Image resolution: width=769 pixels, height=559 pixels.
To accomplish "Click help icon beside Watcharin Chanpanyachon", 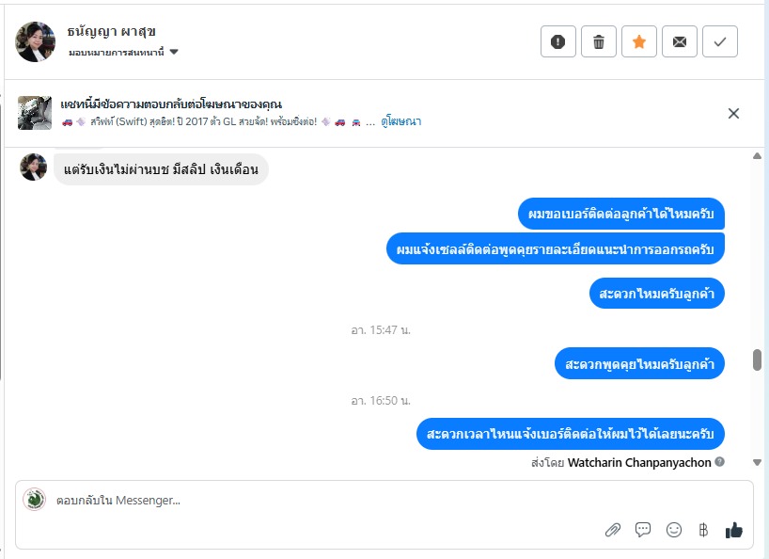I will [719, 462].
